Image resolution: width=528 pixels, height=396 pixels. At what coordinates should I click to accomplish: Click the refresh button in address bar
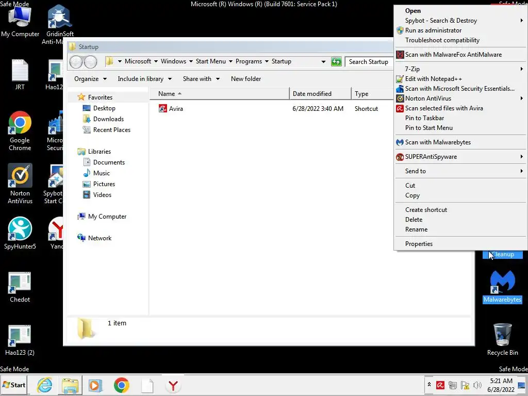click(x=336, y=62)
